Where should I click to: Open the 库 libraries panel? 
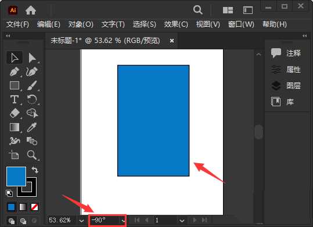tap(282, 102)
